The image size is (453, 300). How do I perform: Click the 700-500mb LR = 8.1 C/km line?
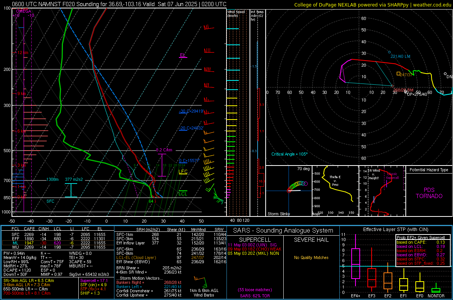click(x=27, y=293)
